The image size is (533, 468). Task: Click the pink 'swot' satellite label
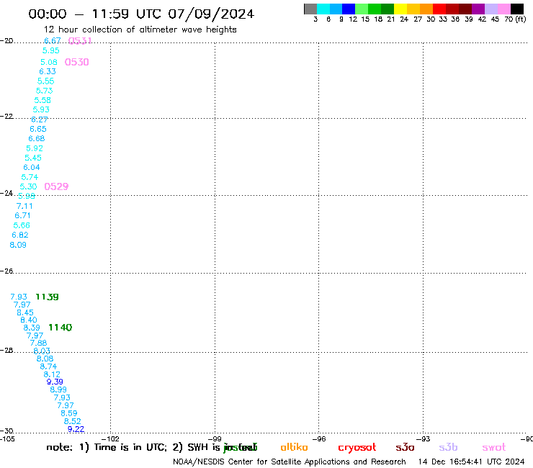[494, 447]
